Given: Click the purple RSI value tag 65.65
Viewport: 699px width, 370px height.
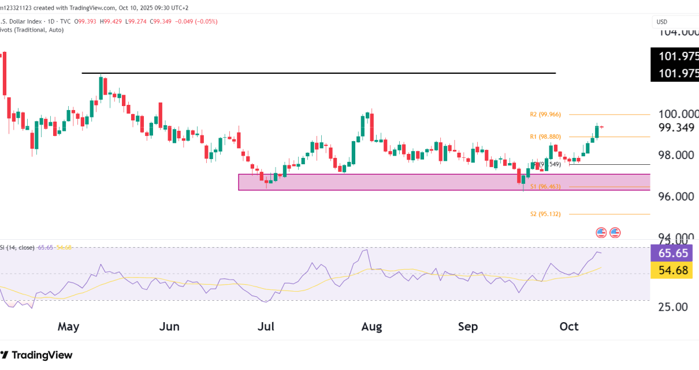Looking at the screenshot, I should 674,253.
